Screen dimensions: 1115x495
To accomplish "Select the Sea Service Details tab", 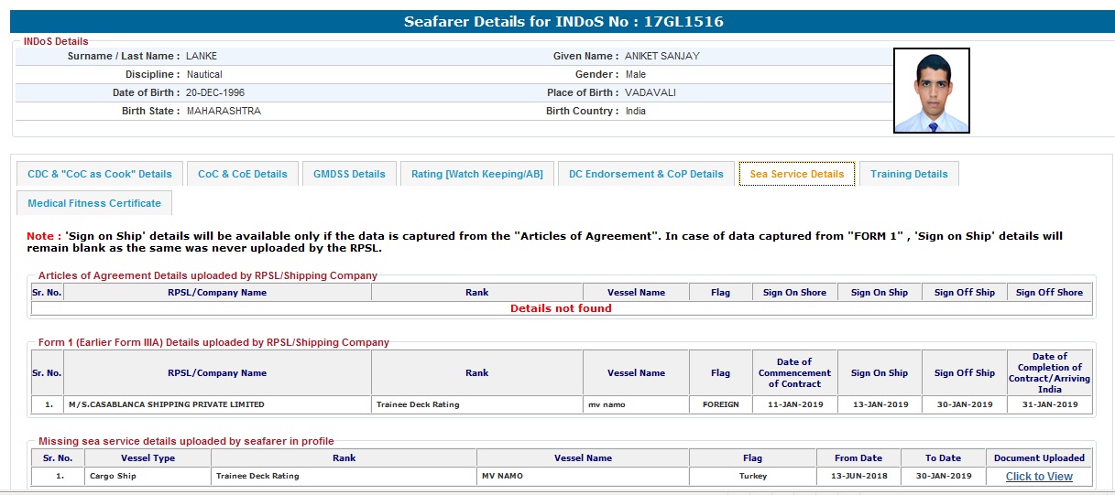I will click(796, 174).
